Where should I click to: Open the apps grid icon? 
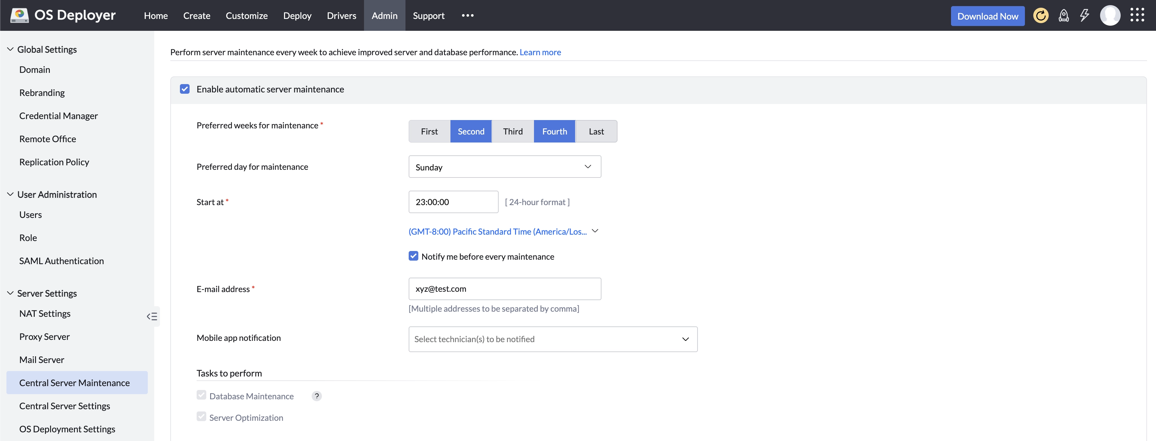(1137, 15)
